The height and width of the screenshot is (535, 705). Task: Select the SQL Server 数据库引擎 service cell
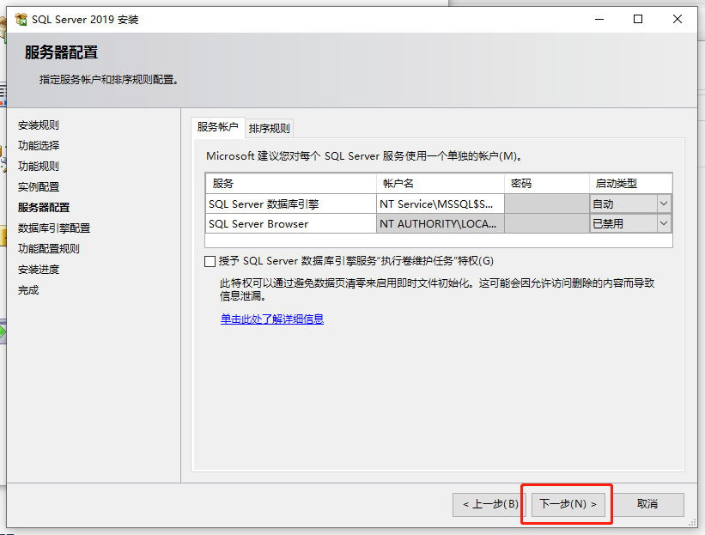tap(291, 204)
